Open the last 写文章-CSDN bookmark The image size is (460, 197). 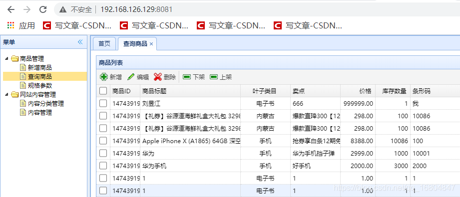308,26
